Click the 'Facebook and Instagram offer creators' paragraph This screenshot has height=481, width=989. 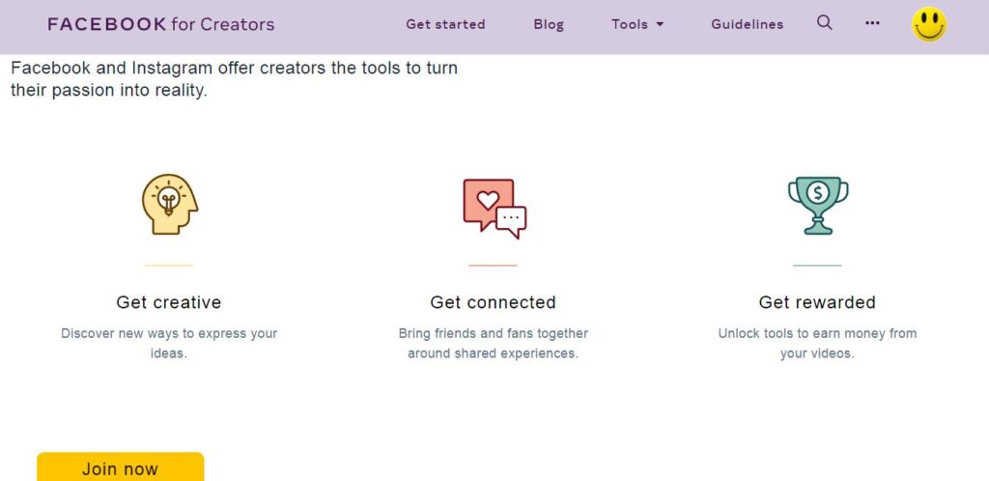tap(234, 79)
